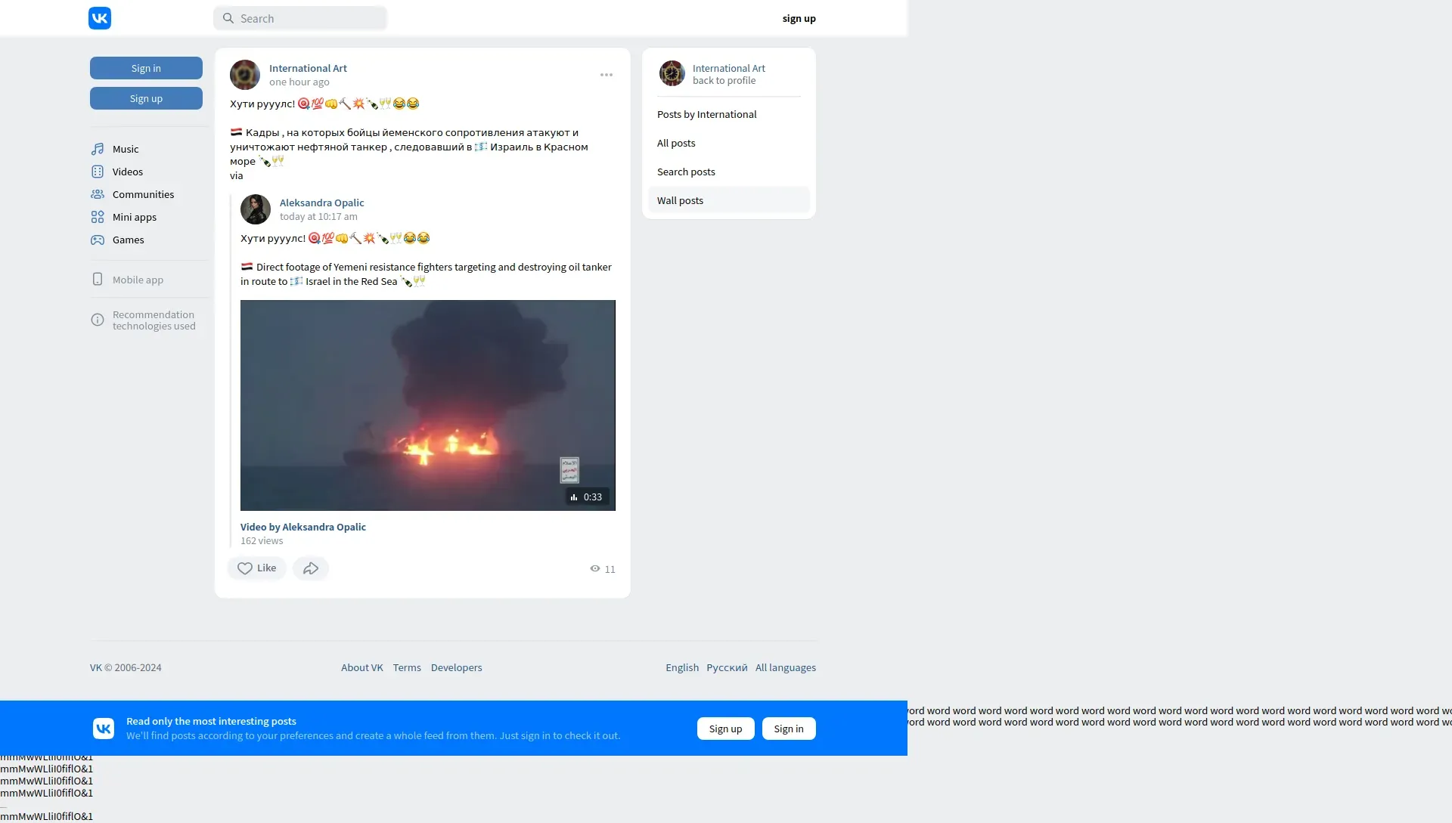This screenshot has width=1452, height=823.
Task: Click the VK logo in header
Action: (100, 18)
